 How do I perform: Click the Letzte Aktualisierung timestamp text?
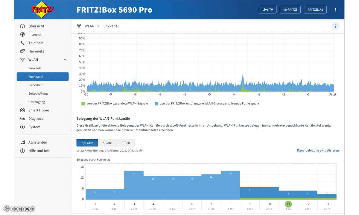click(110, 150)
